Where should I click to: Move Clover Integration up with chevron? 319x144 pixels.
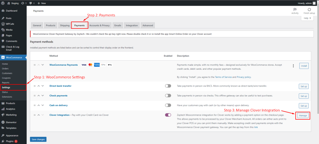pos(39,115)
